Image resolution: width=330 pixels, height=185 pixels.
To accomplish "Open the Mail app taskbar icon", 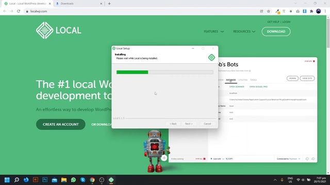I will [x=54, y=180].
